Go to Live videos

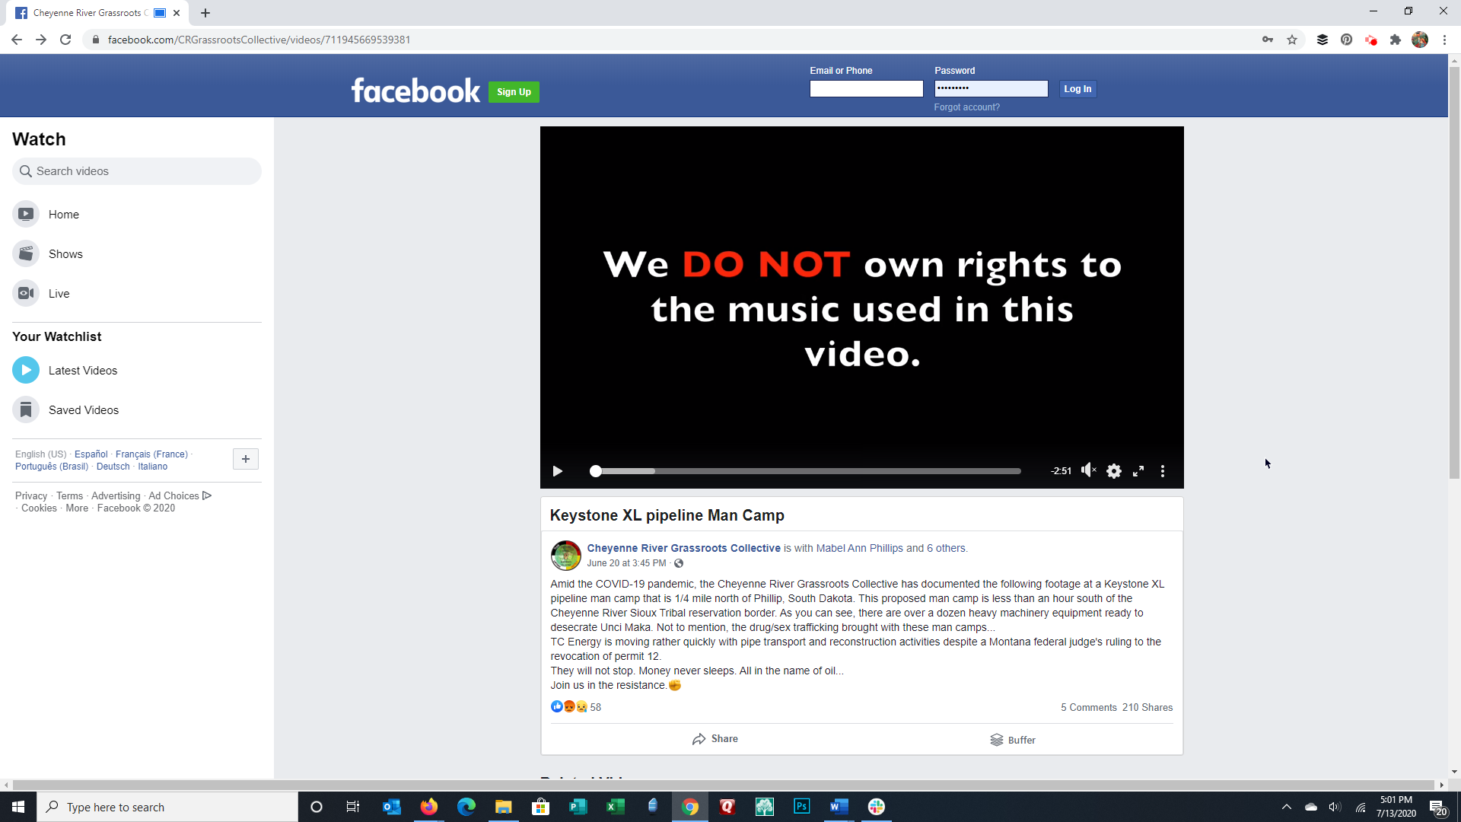click(x=59, y=294)
